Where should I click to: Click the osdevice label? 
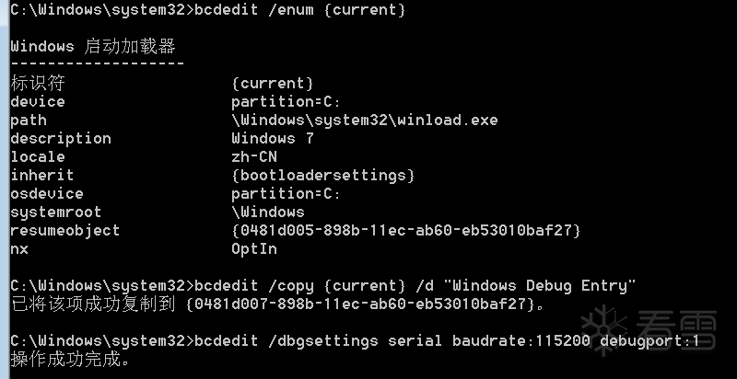coord(46,193)
